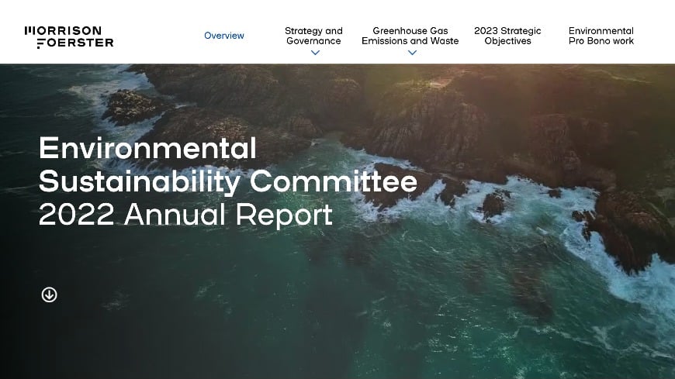This screenshot has height=379, width=675.
Task: Click 'Environmental Sustainability Committee' heading
Action: pyautogui.click(x=228, y=165)
